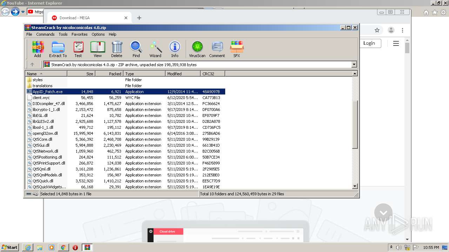Select libEGL.dll row

tap(126, 115)
